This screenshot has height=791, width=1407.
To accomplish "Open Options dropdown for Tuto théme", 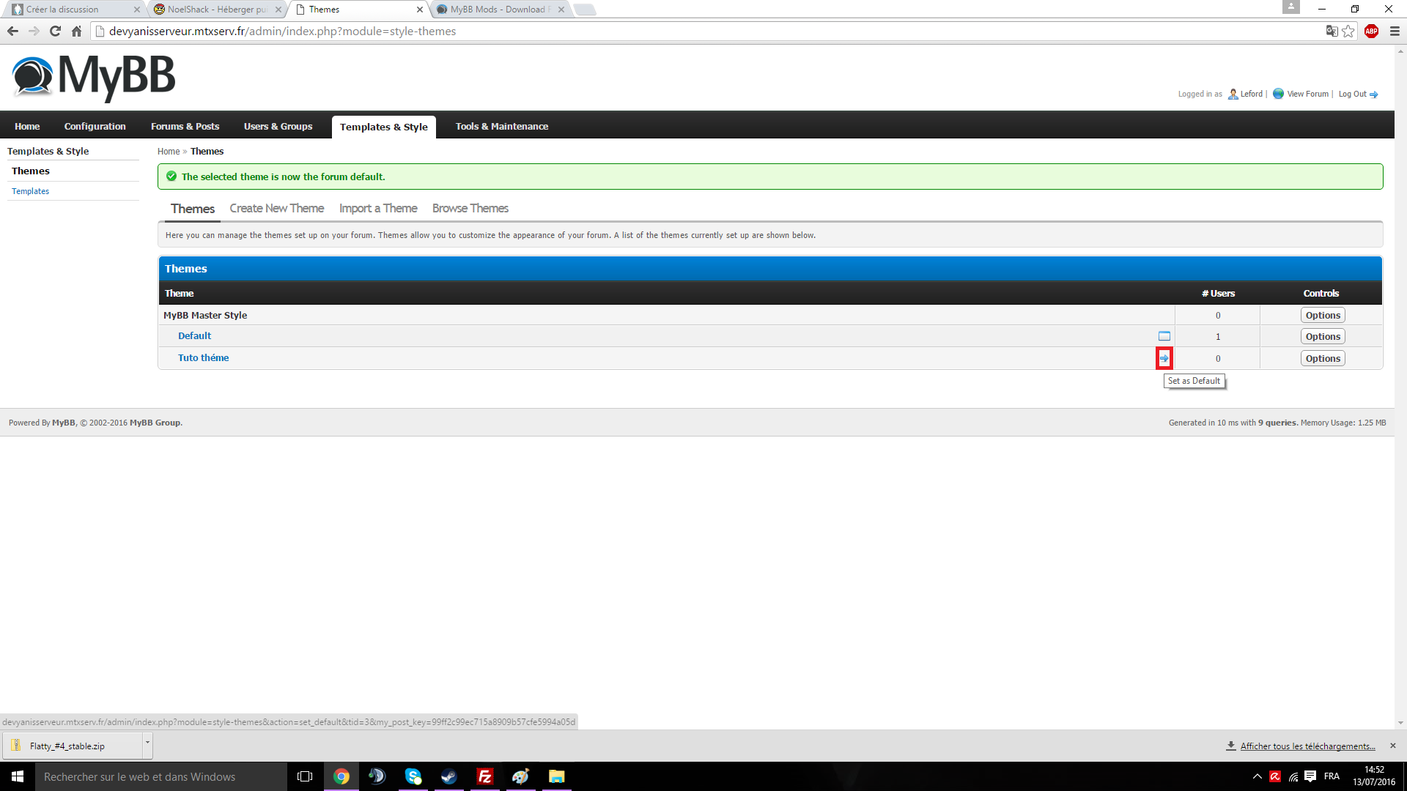I will click(1323, 359).
